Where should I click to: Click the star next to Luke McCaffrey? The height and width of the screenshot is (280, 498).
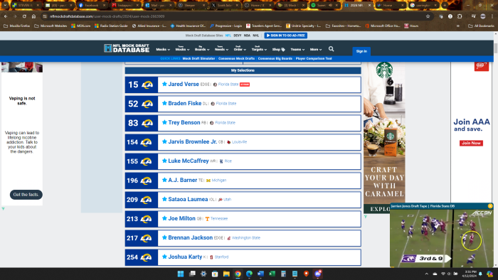164,161
